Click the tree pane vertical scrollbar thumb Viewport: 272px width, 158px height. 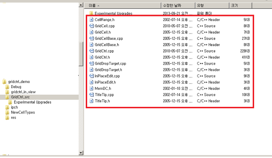pos(81,54)
